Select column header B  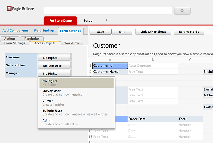[153, 60]
